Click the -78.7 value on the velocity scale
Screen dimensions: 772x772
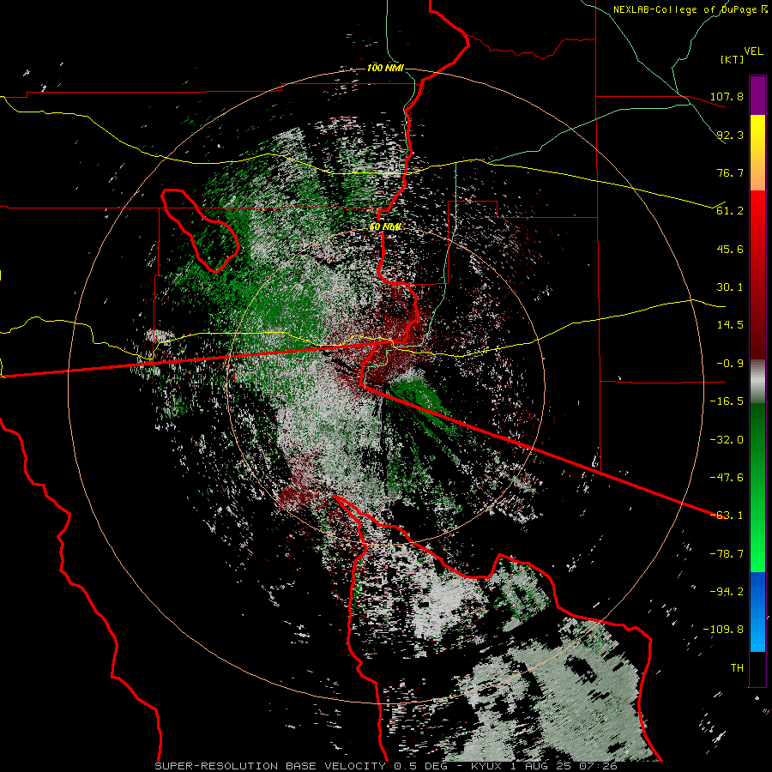727,554
